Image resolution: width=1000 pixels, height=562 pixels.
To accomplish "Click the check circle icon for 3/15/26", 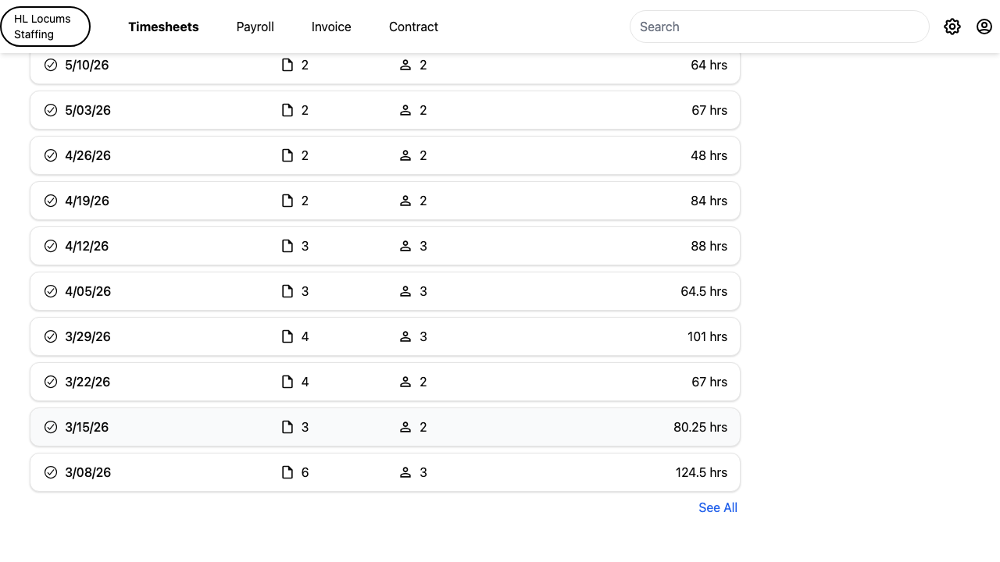I will tap(51, 427).
